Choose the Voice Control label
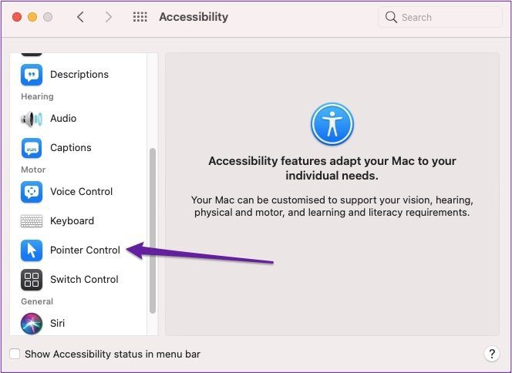Image resolution: width=512 pixels, height=373 pixels. tap(81, 192)
